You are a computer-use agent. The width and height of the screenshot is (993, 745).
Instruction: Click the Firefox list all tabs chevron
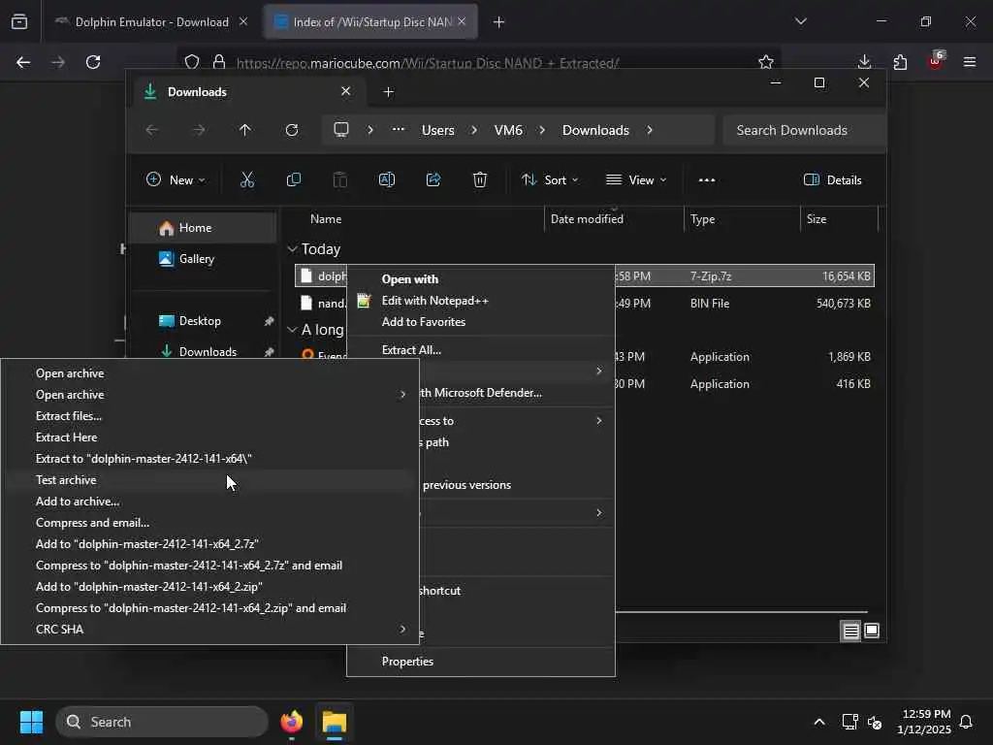tap(800, 21)
